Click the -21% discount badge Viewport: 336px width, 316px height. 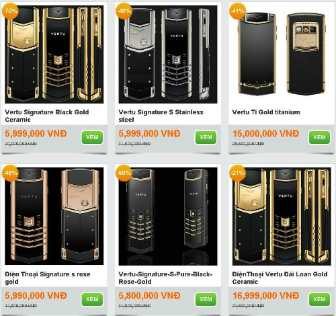(x=238, y=173)
